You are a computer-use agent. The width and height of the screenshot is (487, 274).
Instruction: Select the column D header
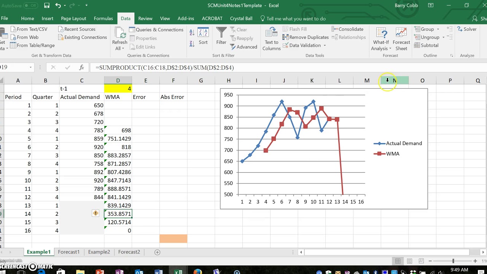118,80
